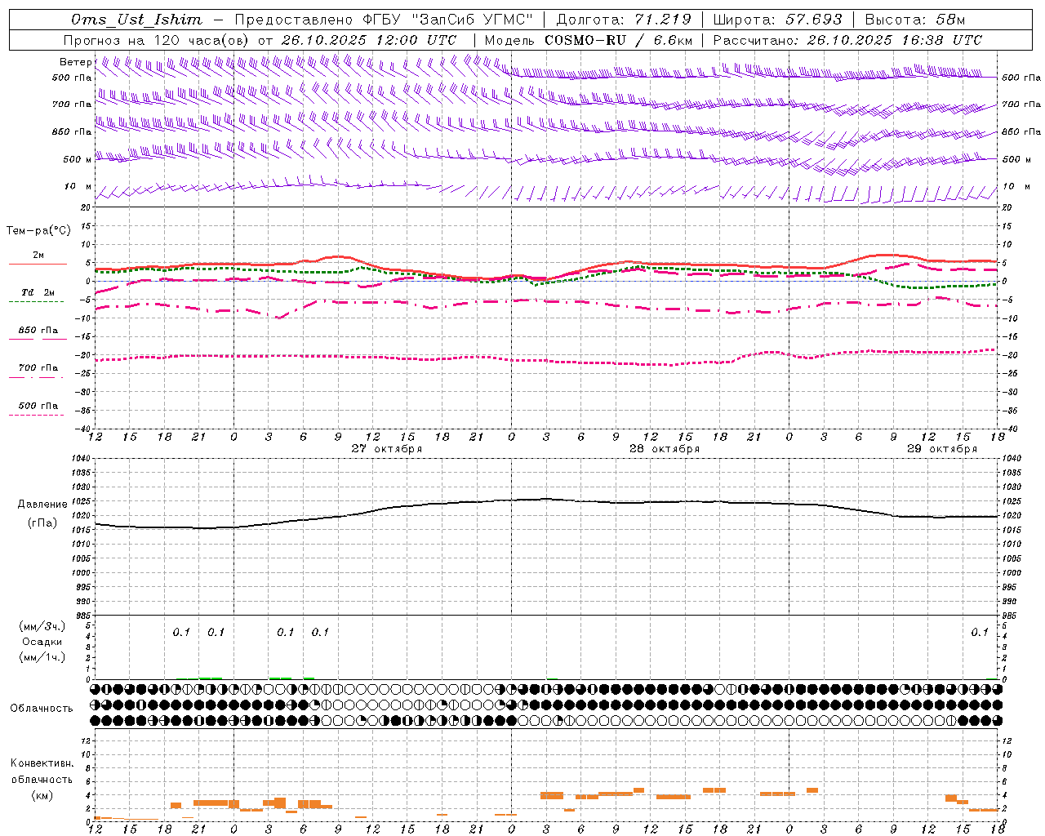Click the (мм/1ч.) unit label

pyautogui.click(x=42, y=657)
